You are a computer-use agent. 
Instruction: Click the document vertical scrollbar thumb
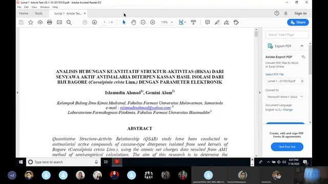point(256,34)
